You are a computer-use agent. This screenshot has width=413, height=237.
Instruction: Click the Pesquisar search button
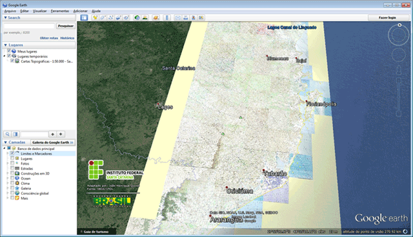66,26
